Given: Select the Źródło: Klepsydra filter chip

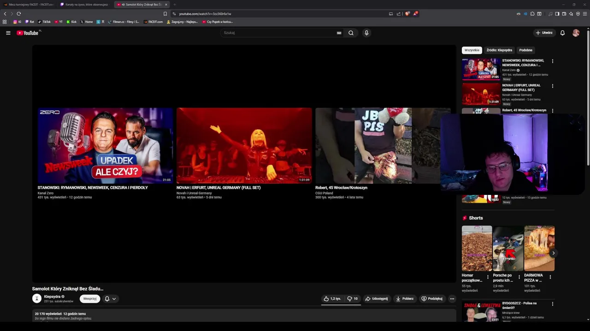Looking at the screenshot, I should (499, 50).
